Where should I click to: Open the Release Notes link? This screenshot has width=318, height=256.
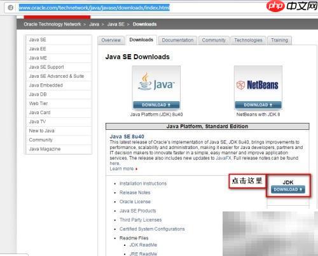click(135, 192)
